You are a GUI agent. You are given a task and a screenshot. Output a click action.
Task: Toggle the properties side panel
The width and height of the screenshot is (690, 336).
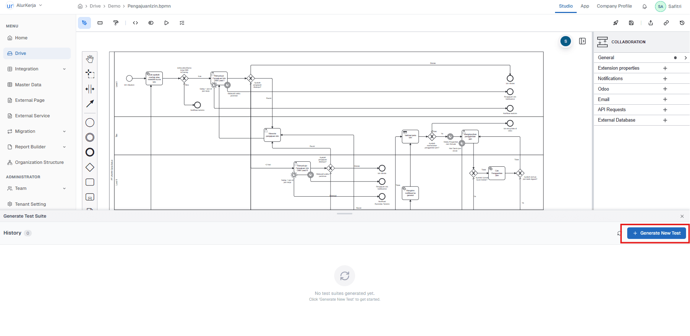[582, 41]
